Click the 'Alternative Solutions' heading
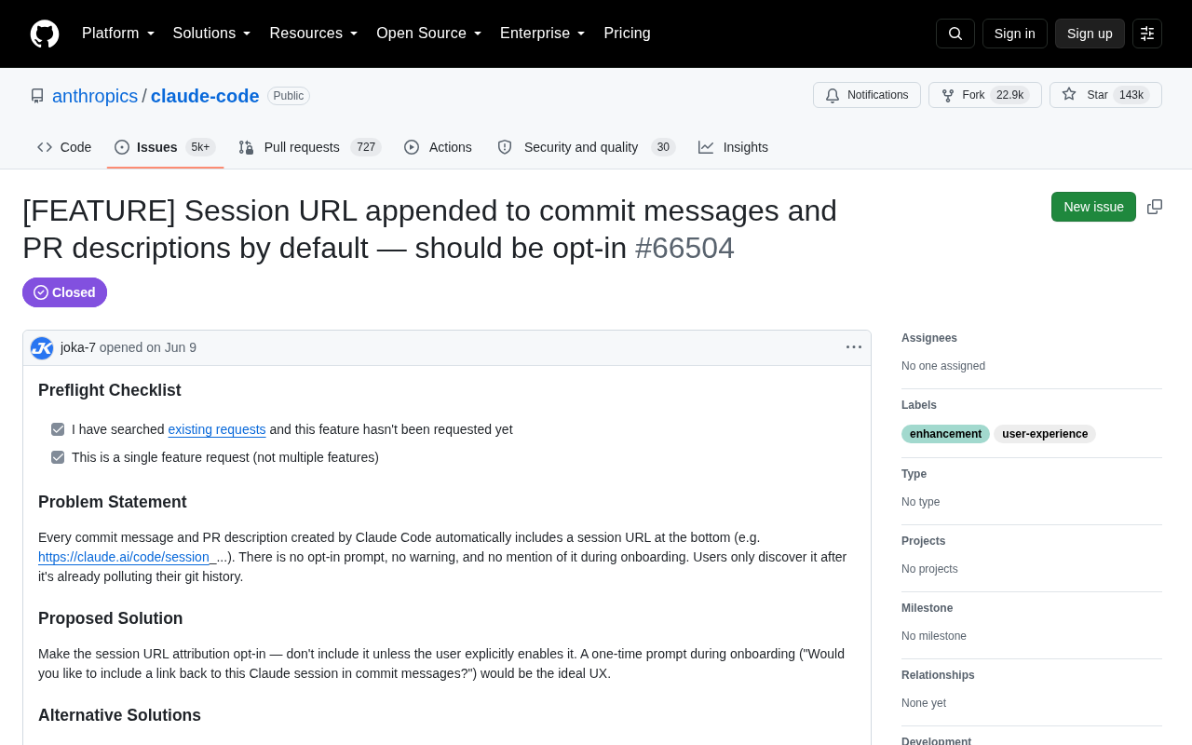1192x745 pixels. (120, 715)
